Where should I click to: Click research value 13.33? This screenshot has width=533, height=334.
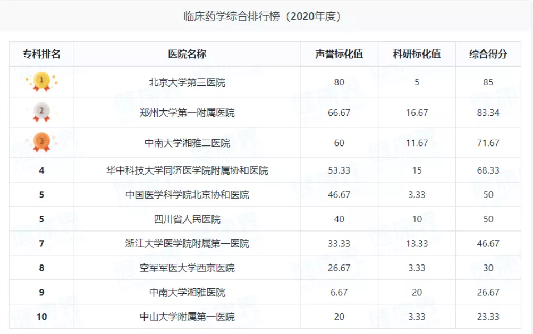pos(417,244)
